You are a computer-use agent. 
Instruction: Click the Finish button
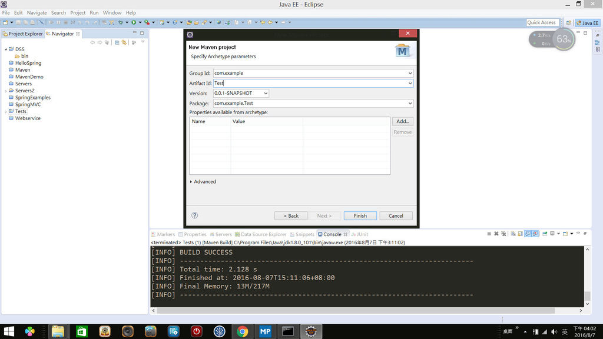point(360,216)
